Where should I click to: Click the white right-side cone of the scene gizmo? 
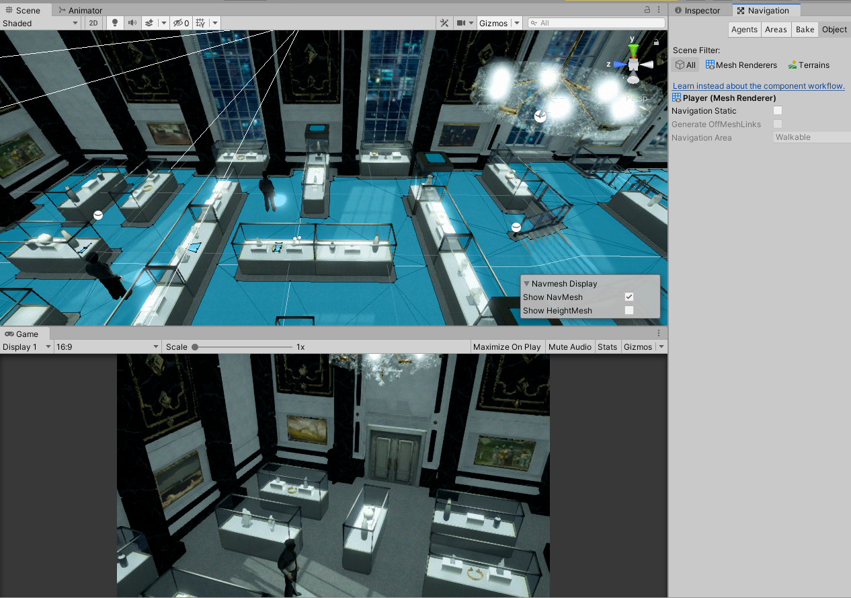pos(647,65)
